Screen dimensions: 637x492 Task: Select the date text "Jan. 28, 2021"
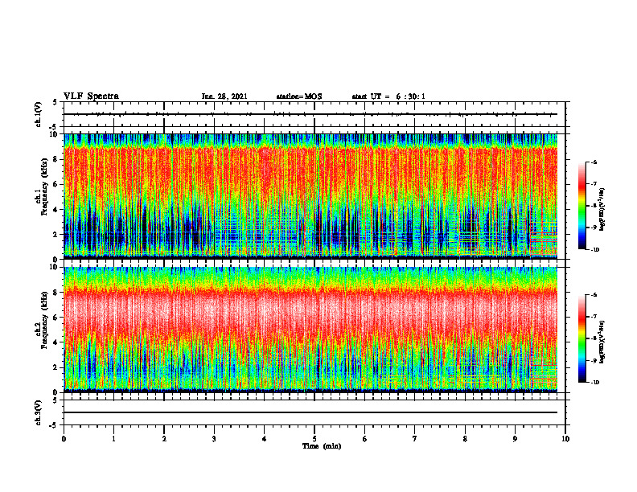pyautogui.click(x=224, y=96)
